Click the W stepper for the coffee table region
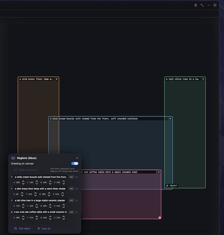 50,218
